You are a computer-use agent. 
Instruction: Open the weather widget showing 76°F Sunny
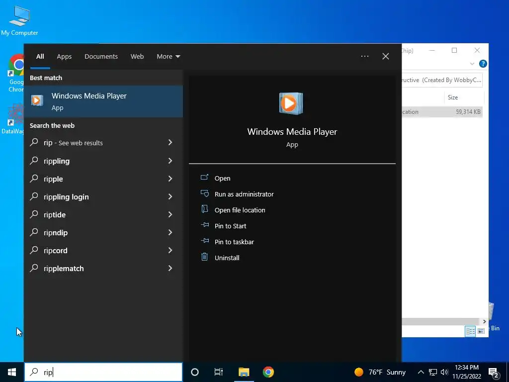pos(380,372)
